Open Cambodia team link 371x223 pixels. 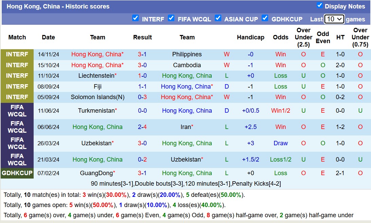(187, 65)
